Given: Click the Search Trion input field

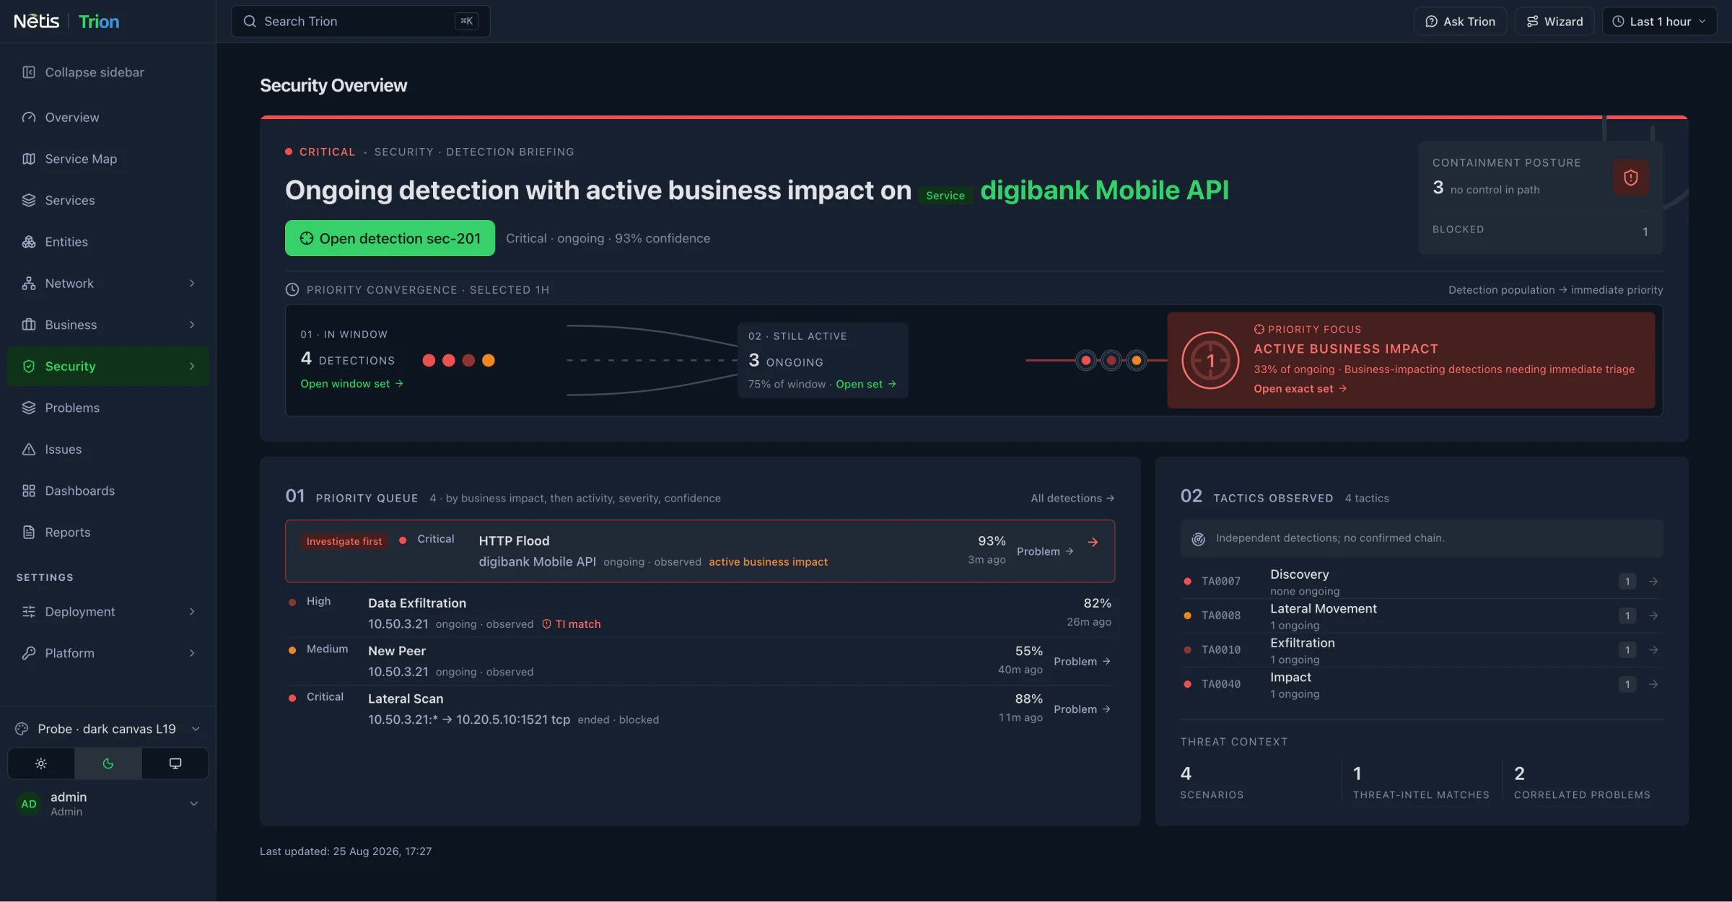Looking at the screenshot, I should coord(361,22).
